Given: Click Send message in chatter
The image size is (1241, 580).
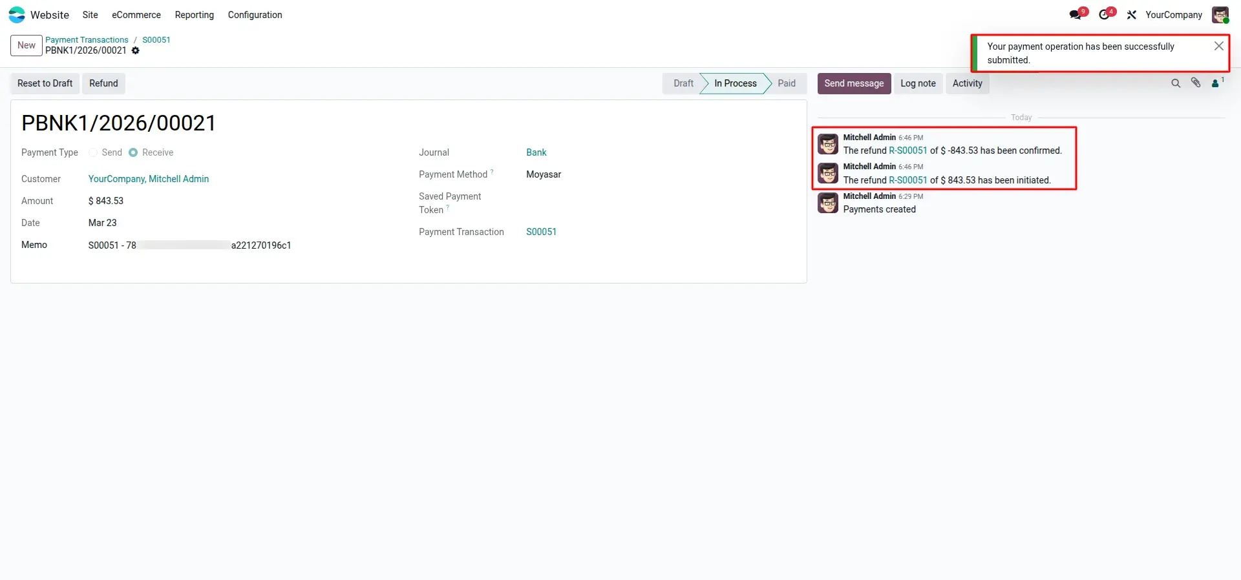Looking at the screenshot, I should (854, 83).
